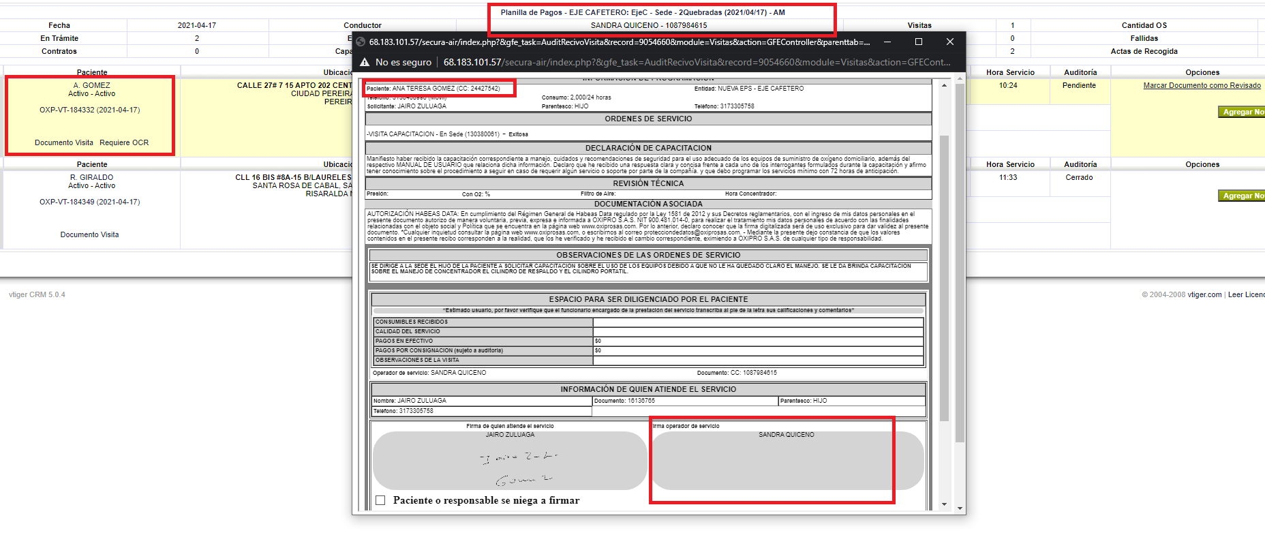Screen dimensions: 1265x535
Task: Click 'Teléfono: 3173305758' field in attendee info
Action: point(482,411)
